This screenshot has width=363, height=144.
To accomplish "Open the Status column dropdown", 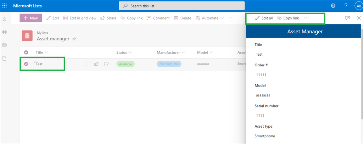I will 124,52.
